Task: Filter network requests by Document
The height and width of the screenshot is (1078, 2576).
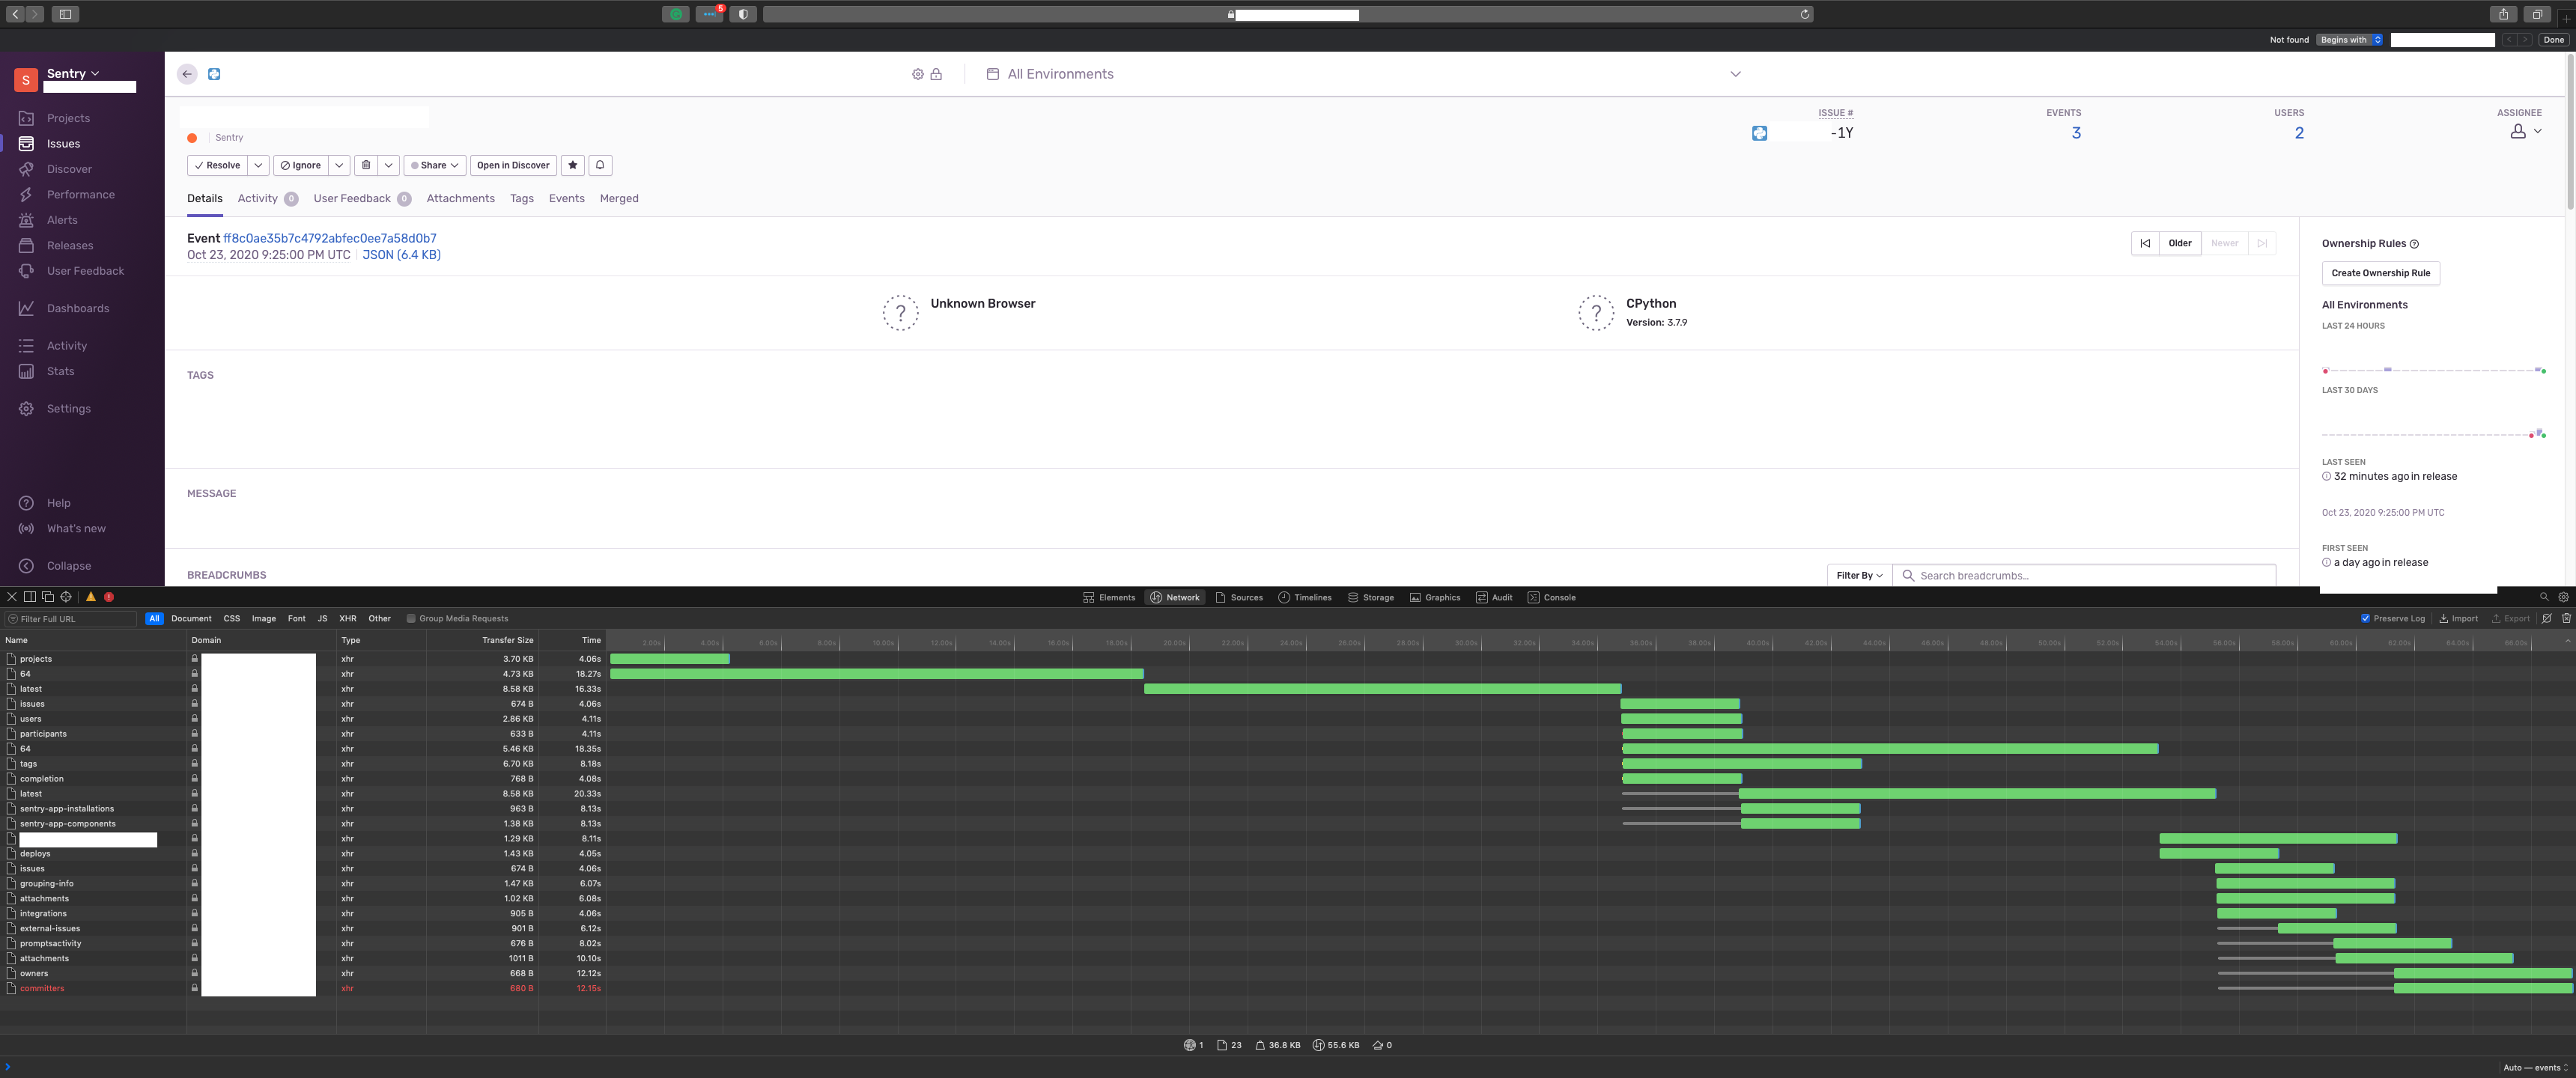Action: pos(191,618)
